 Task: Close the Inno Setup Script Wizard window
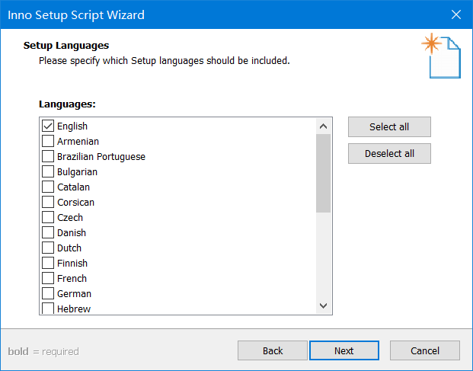pyautogui.click(x=456, y=14)
